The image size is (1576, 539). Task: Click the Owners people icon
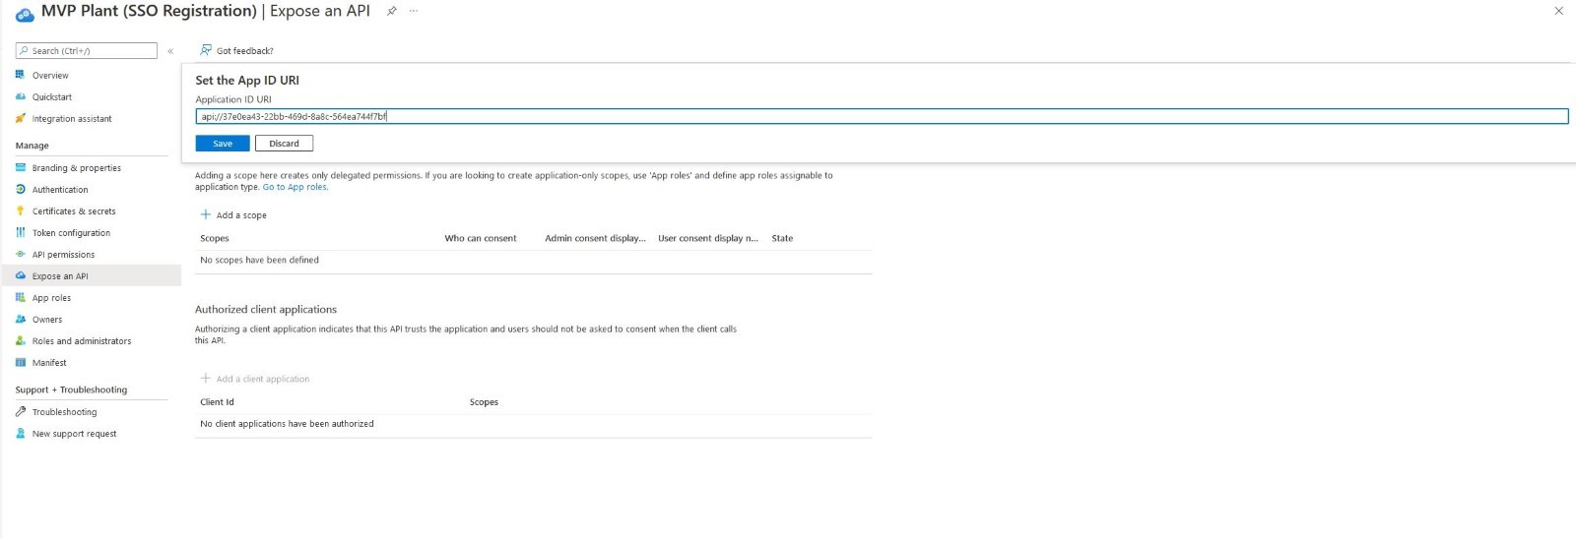tap(21, 319)
